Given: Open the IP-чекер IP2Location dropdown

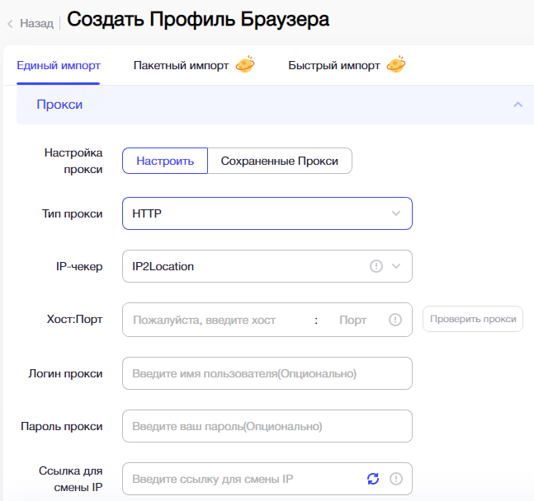Looking at the screenshot, I should click(267, 266).
